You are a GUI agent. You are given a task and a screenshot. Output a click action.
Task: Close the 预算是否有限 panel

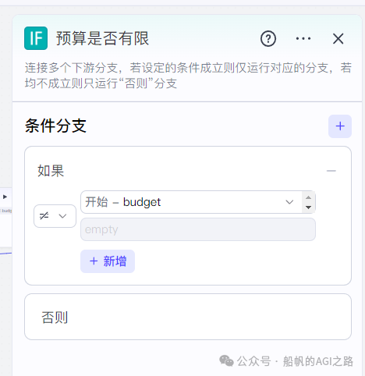pyautogui.click(x=338, y=39)
